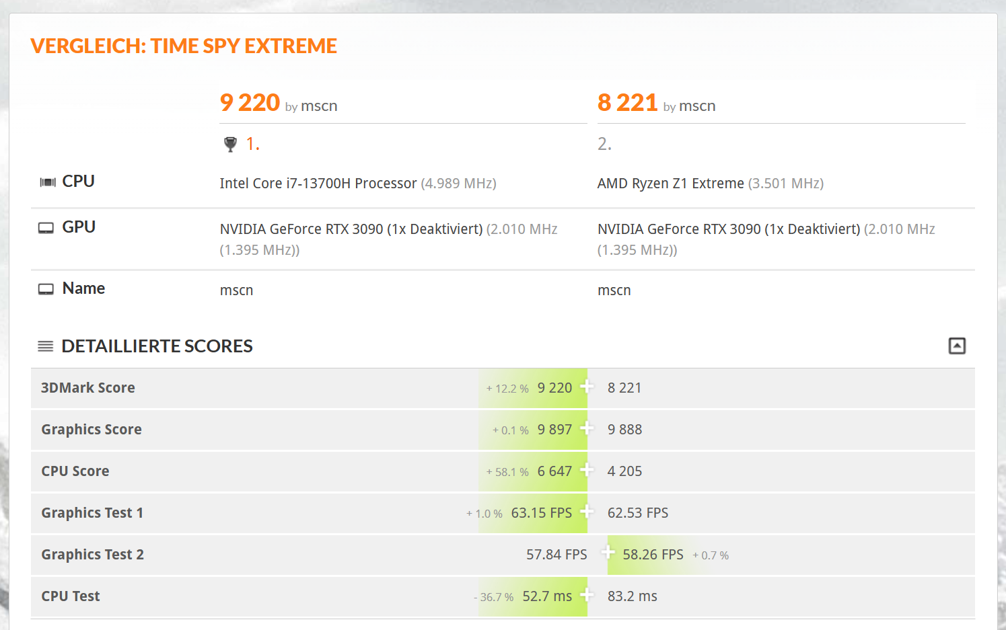Screen dimensions: 1006x630
Task: Open the 8 221 score result
Action: [627, 103]
